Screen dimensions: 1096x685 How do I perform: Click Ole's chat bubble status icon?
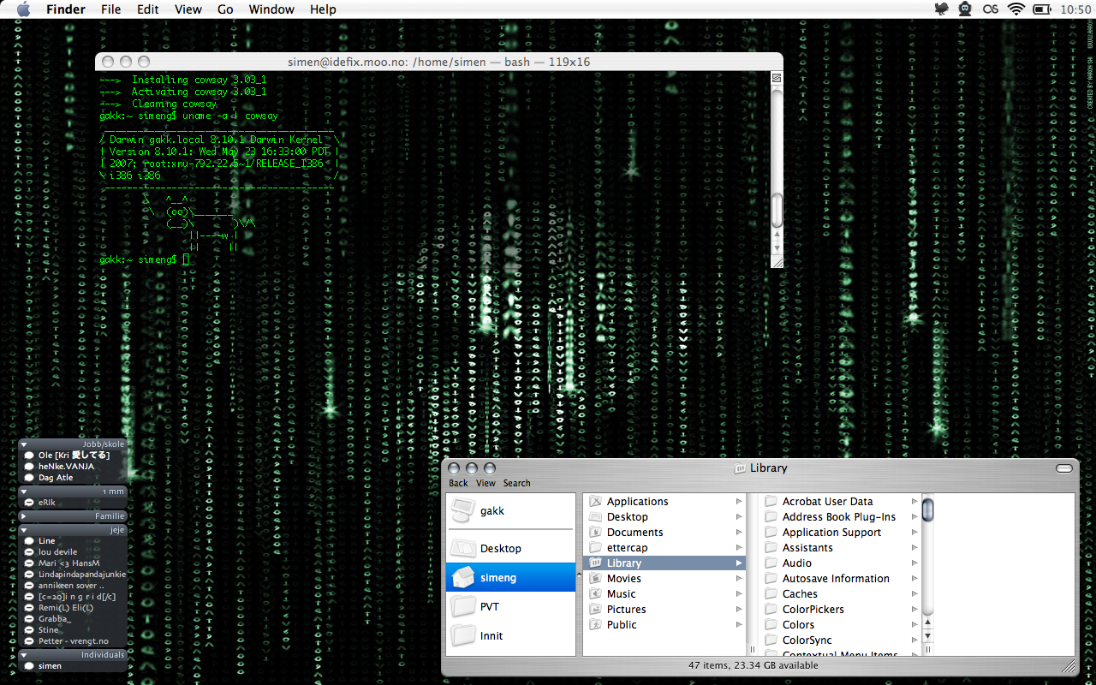click(x=29, y=456)
